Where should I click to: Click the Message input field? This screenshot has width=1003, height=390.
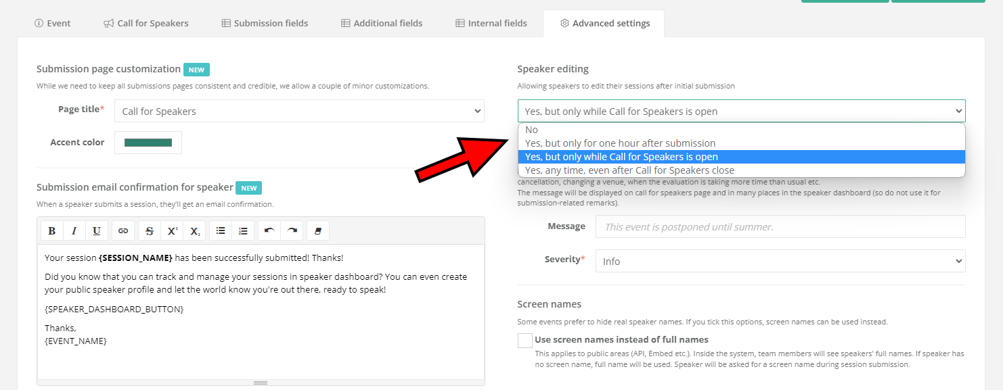click(x=780, y=227)
